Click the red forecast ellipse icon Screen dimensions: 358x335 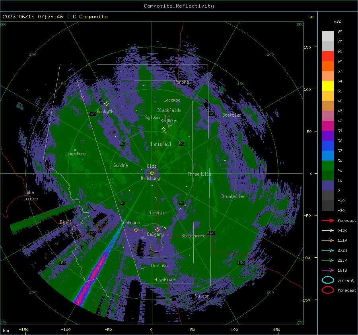[x=328, y=290]
